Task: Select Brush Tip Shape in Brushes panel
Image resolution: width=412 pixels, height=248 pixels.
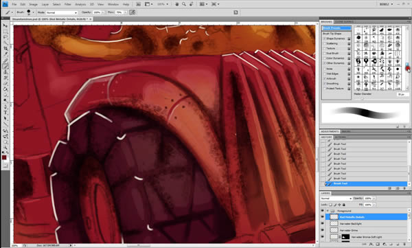Action: pyautogui.click(x=332, y=34)
